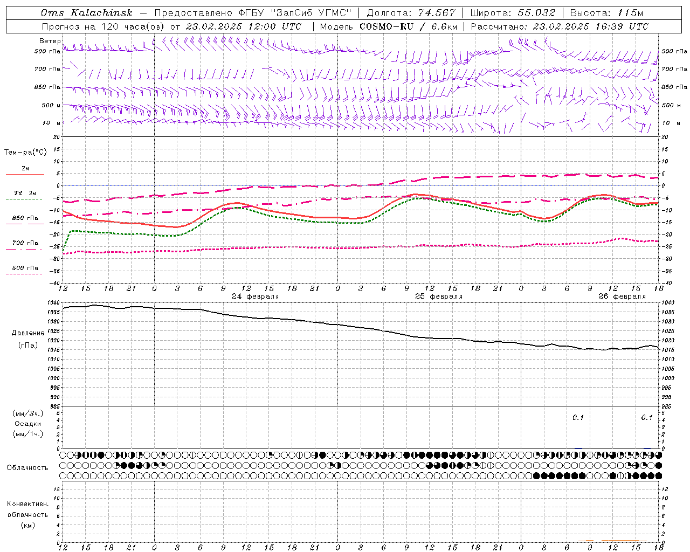Screen dimensions: 690x552
Task: Click the 25 февраля date label
Action: 439,296
